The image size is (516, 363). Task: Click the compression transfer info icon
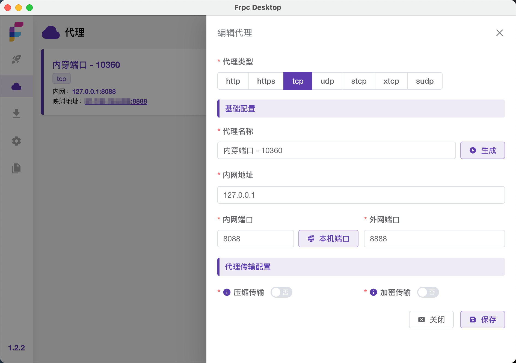[x=227, y=292]
